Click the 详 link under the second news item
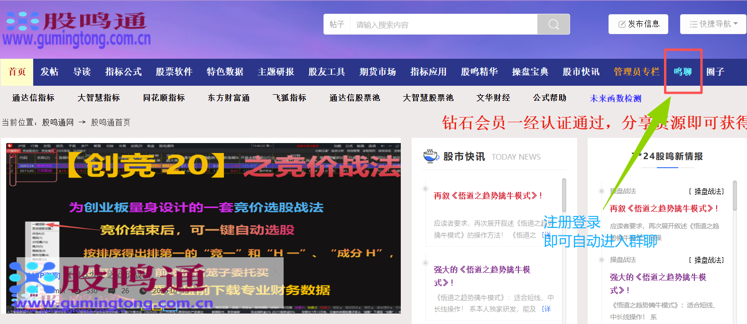747x324 pixels. pyautogui.click(x=546, y=309)
